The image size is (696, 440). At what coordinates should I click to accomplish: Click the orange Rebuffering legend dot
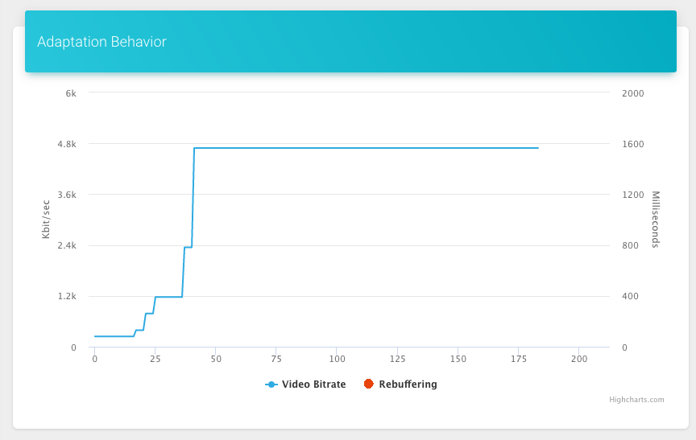click(368, 384)
